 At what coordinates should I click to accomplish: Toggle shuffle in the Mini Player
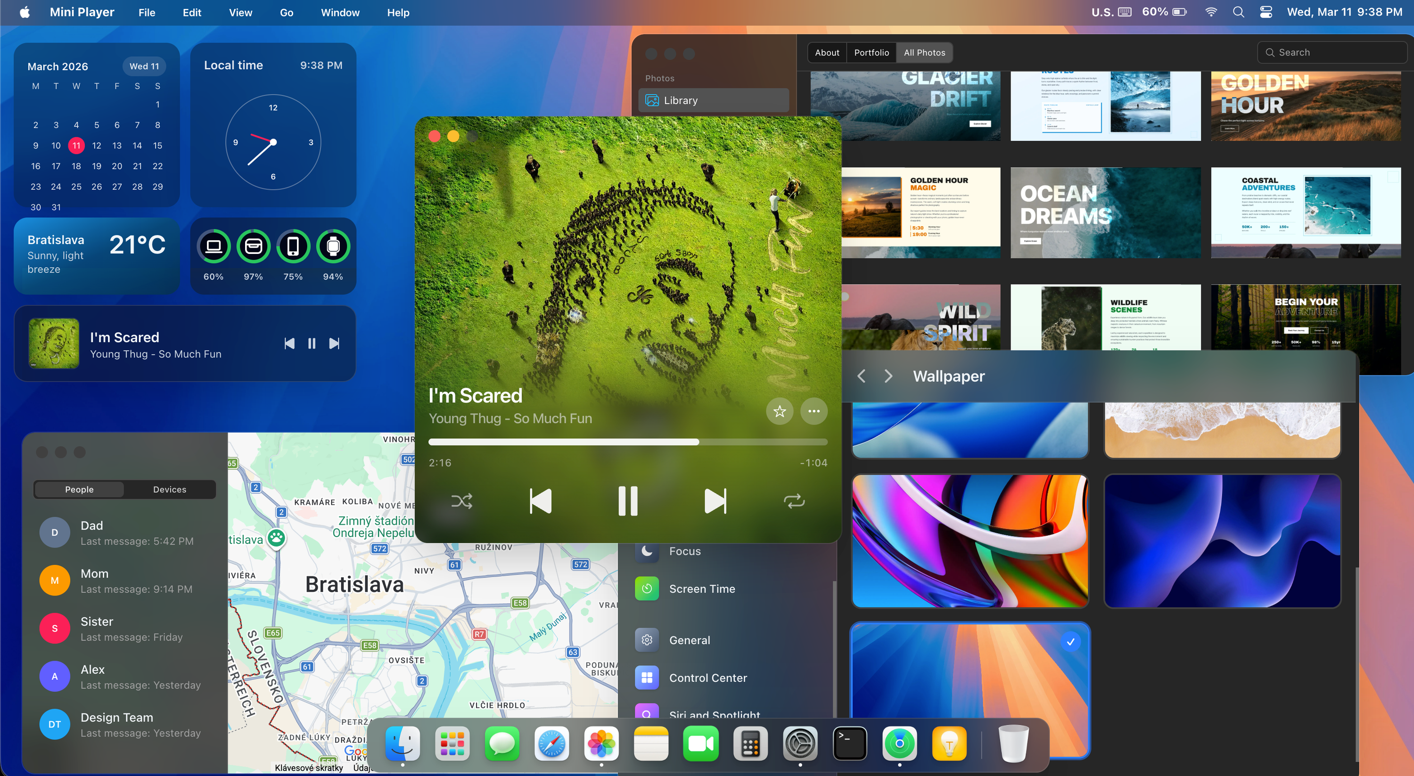coord(461,501)
